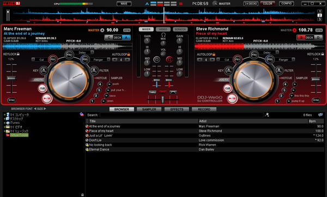Click the CONFIG button
The image size is (327, 197).
pyautogui.click(x=286, y=3)
